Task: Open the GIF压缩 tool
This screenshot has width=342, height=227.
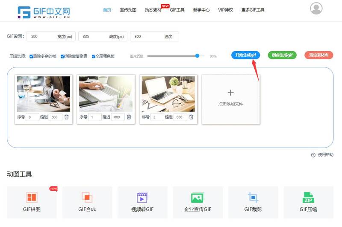Action: [x=308, y=202]
